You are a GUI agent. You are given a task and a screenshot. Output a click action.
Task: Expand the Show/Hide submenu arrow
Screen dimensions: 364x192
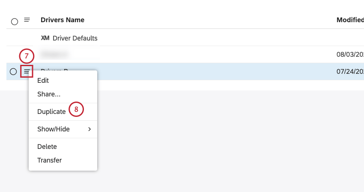point(90,129)
